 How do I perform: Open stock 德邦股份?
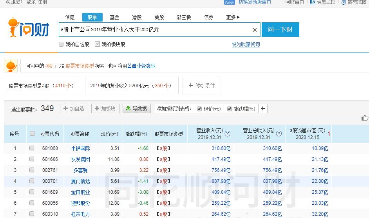[x=80, y=203]
